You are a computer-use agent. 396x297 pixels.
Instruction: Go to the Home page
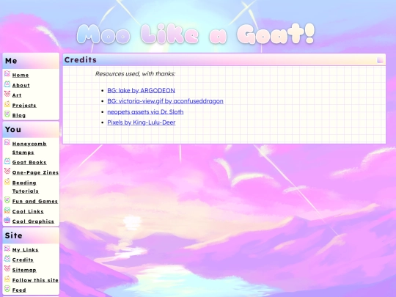[x=21, y=75]
